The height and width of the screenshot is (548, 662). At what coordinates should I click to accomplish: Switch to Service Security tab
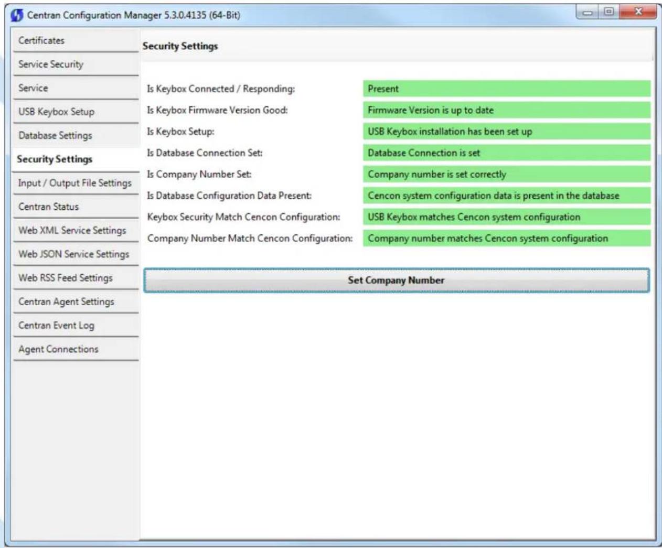click(76, 64)
